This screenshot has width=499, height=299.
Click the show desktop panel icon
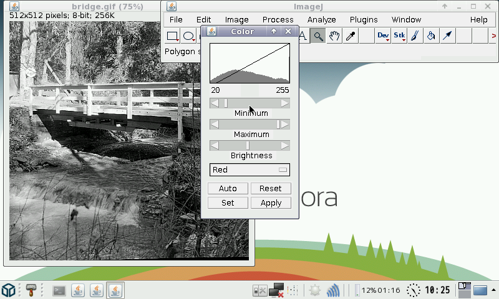pos(480,290)
